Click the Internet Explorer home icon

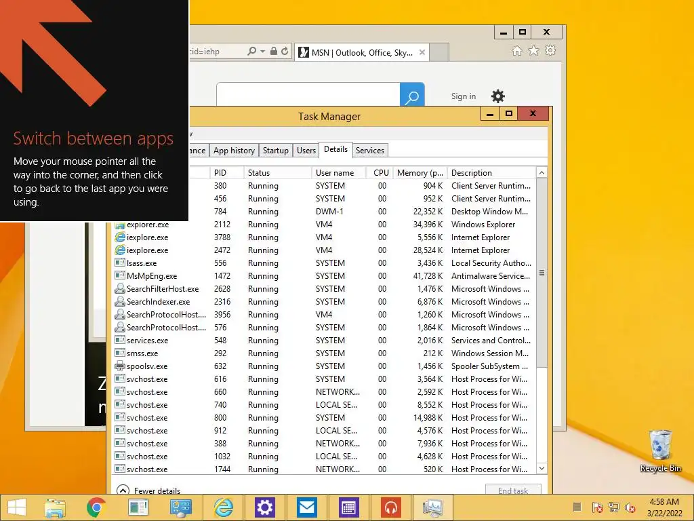(517, 50)
